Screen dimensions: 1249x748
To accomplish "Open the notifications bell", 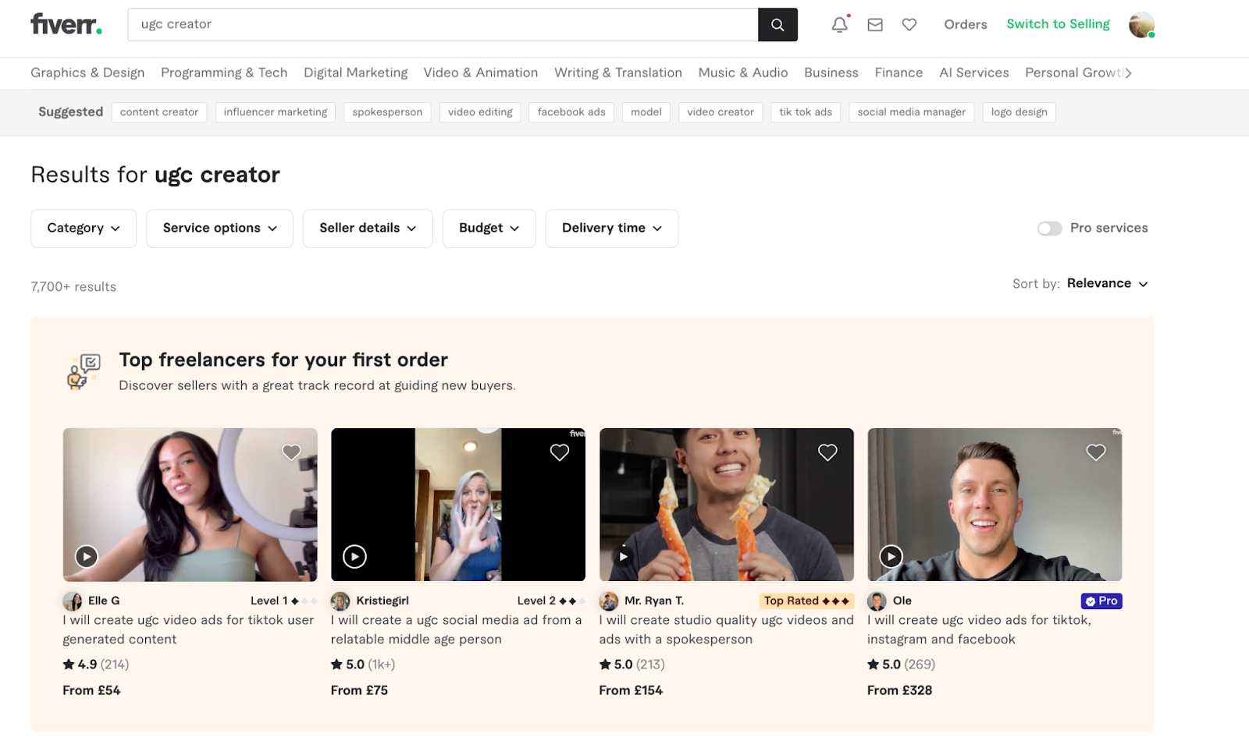I will [x=838, y=24].
